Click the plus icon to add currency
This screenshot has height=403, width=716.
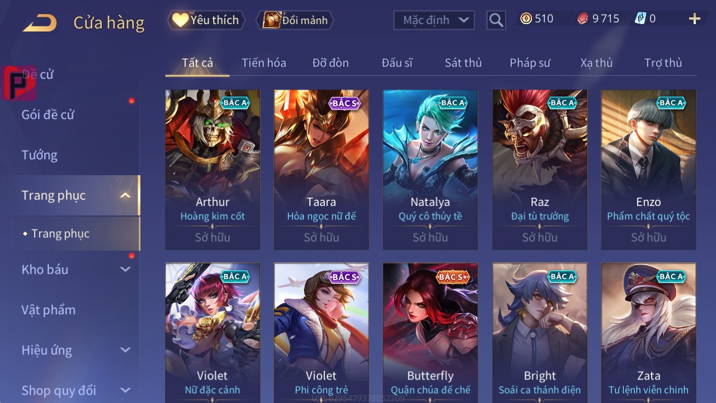click(x=695, y=20)
